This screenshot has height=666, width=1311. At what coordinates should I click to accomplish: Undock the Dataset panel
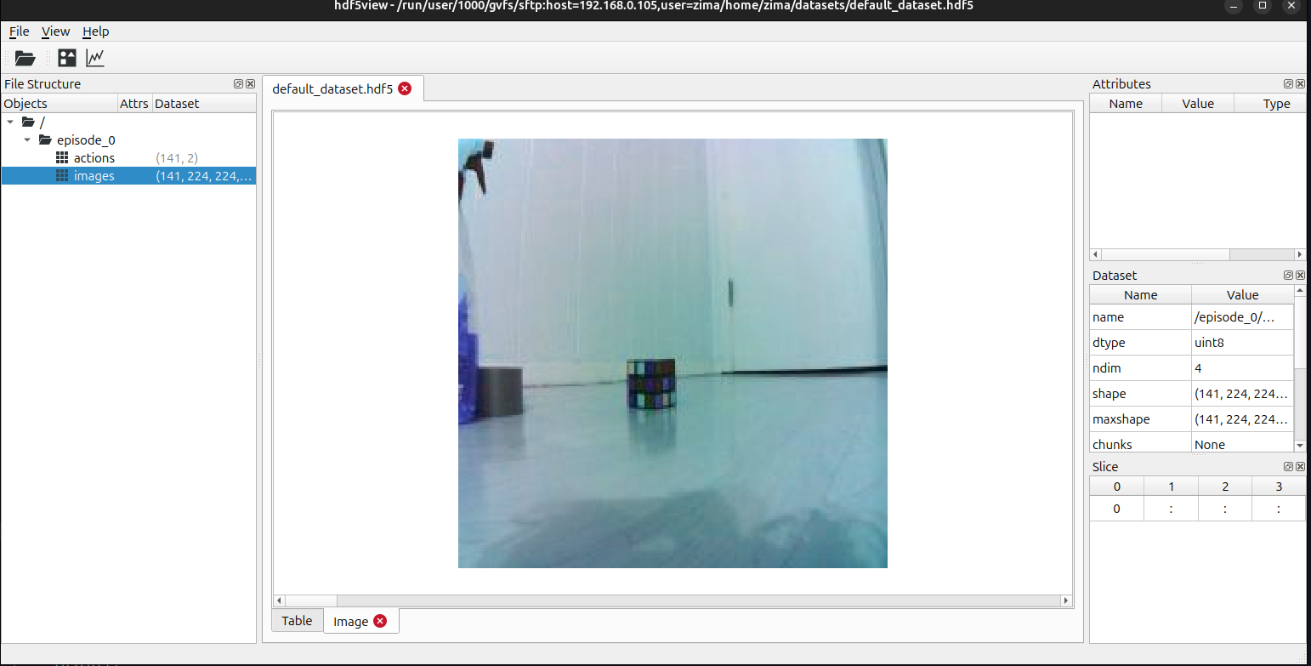click(1289, 275)
